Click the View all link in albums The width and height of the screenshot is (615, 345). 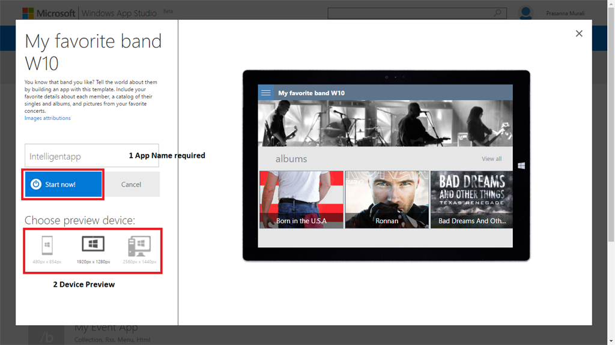(x=491, y=159)
